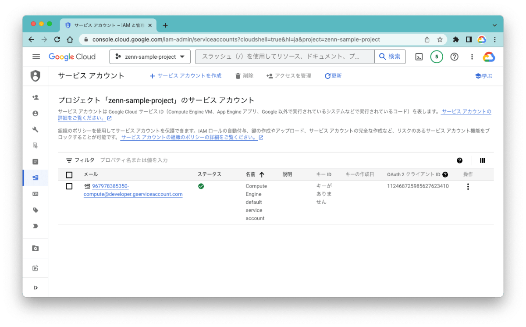Open the list-page sidebar item below it

point(36,162)
